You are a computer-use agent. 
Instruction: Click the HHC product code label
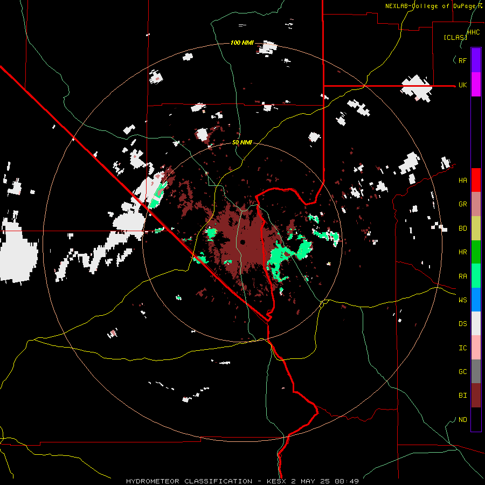point(473,32)
